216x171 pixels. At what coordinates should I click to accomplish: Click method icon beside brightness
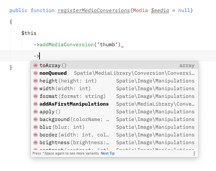pos(35,142)
